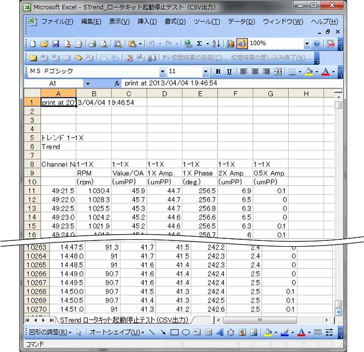Open the 100% zoom dropdown
The height and width of the screenshot is (352, 364).
coord(307,44)
